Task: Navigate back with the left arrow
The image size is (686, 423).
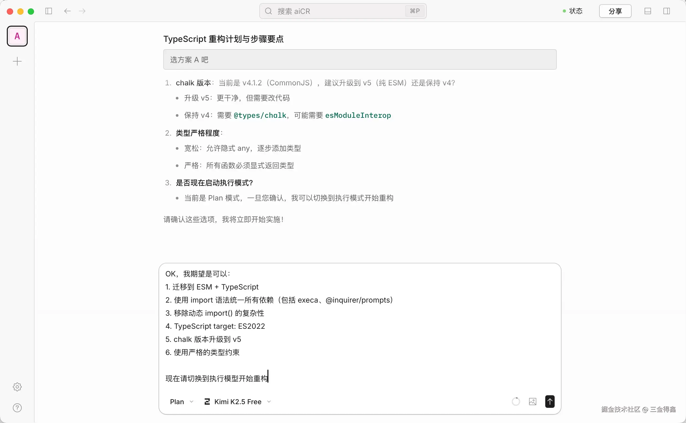Action: point(67,11)
